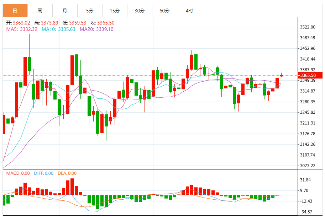Click the MA20 indicator label

tap(96, 29)
